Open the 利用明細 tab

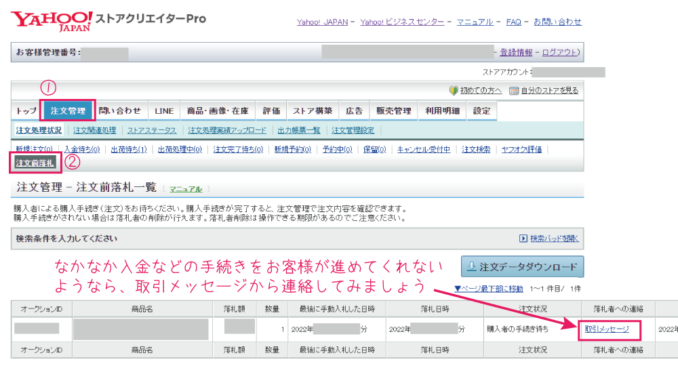tap(442, 110)
